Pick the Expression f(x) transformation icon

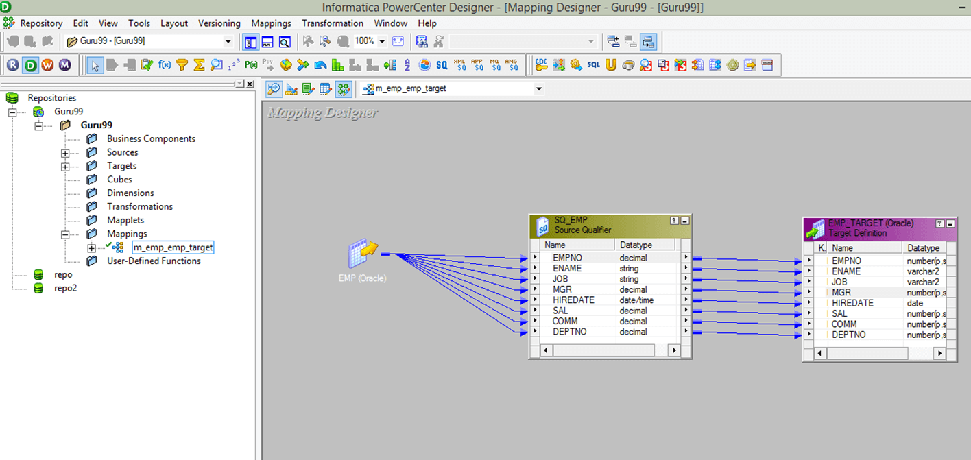pyautogui.click(x=165, y=65)
